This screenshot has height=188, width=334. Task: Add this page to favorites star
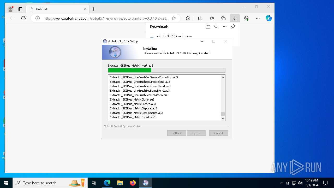click(x=174, y=18)
